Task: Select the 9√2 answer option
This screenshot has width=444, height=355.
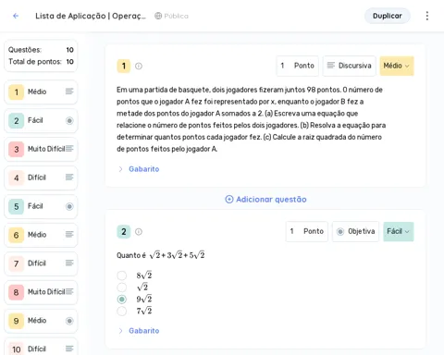Action: (x=122, y=299)
